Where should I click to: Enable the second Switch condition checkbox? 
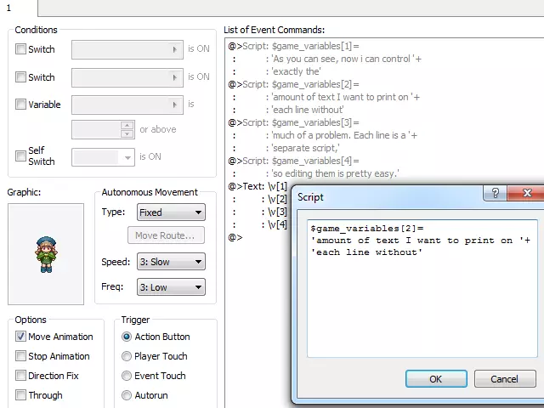pos(20,76)
